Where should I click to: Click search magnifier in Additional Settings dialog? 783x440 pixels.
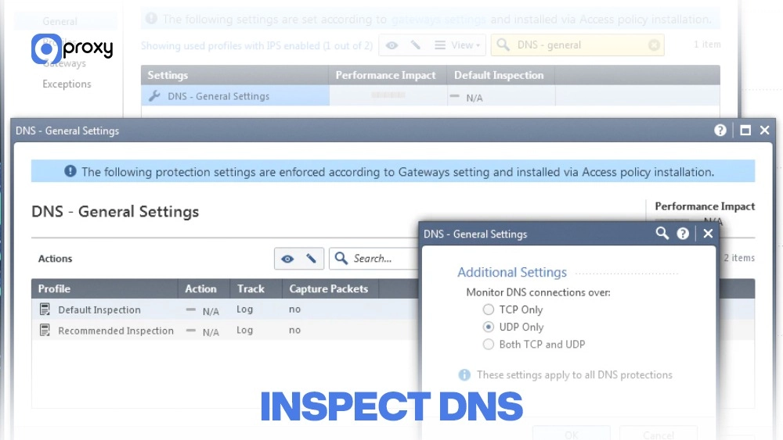click(x=662, y=233)
